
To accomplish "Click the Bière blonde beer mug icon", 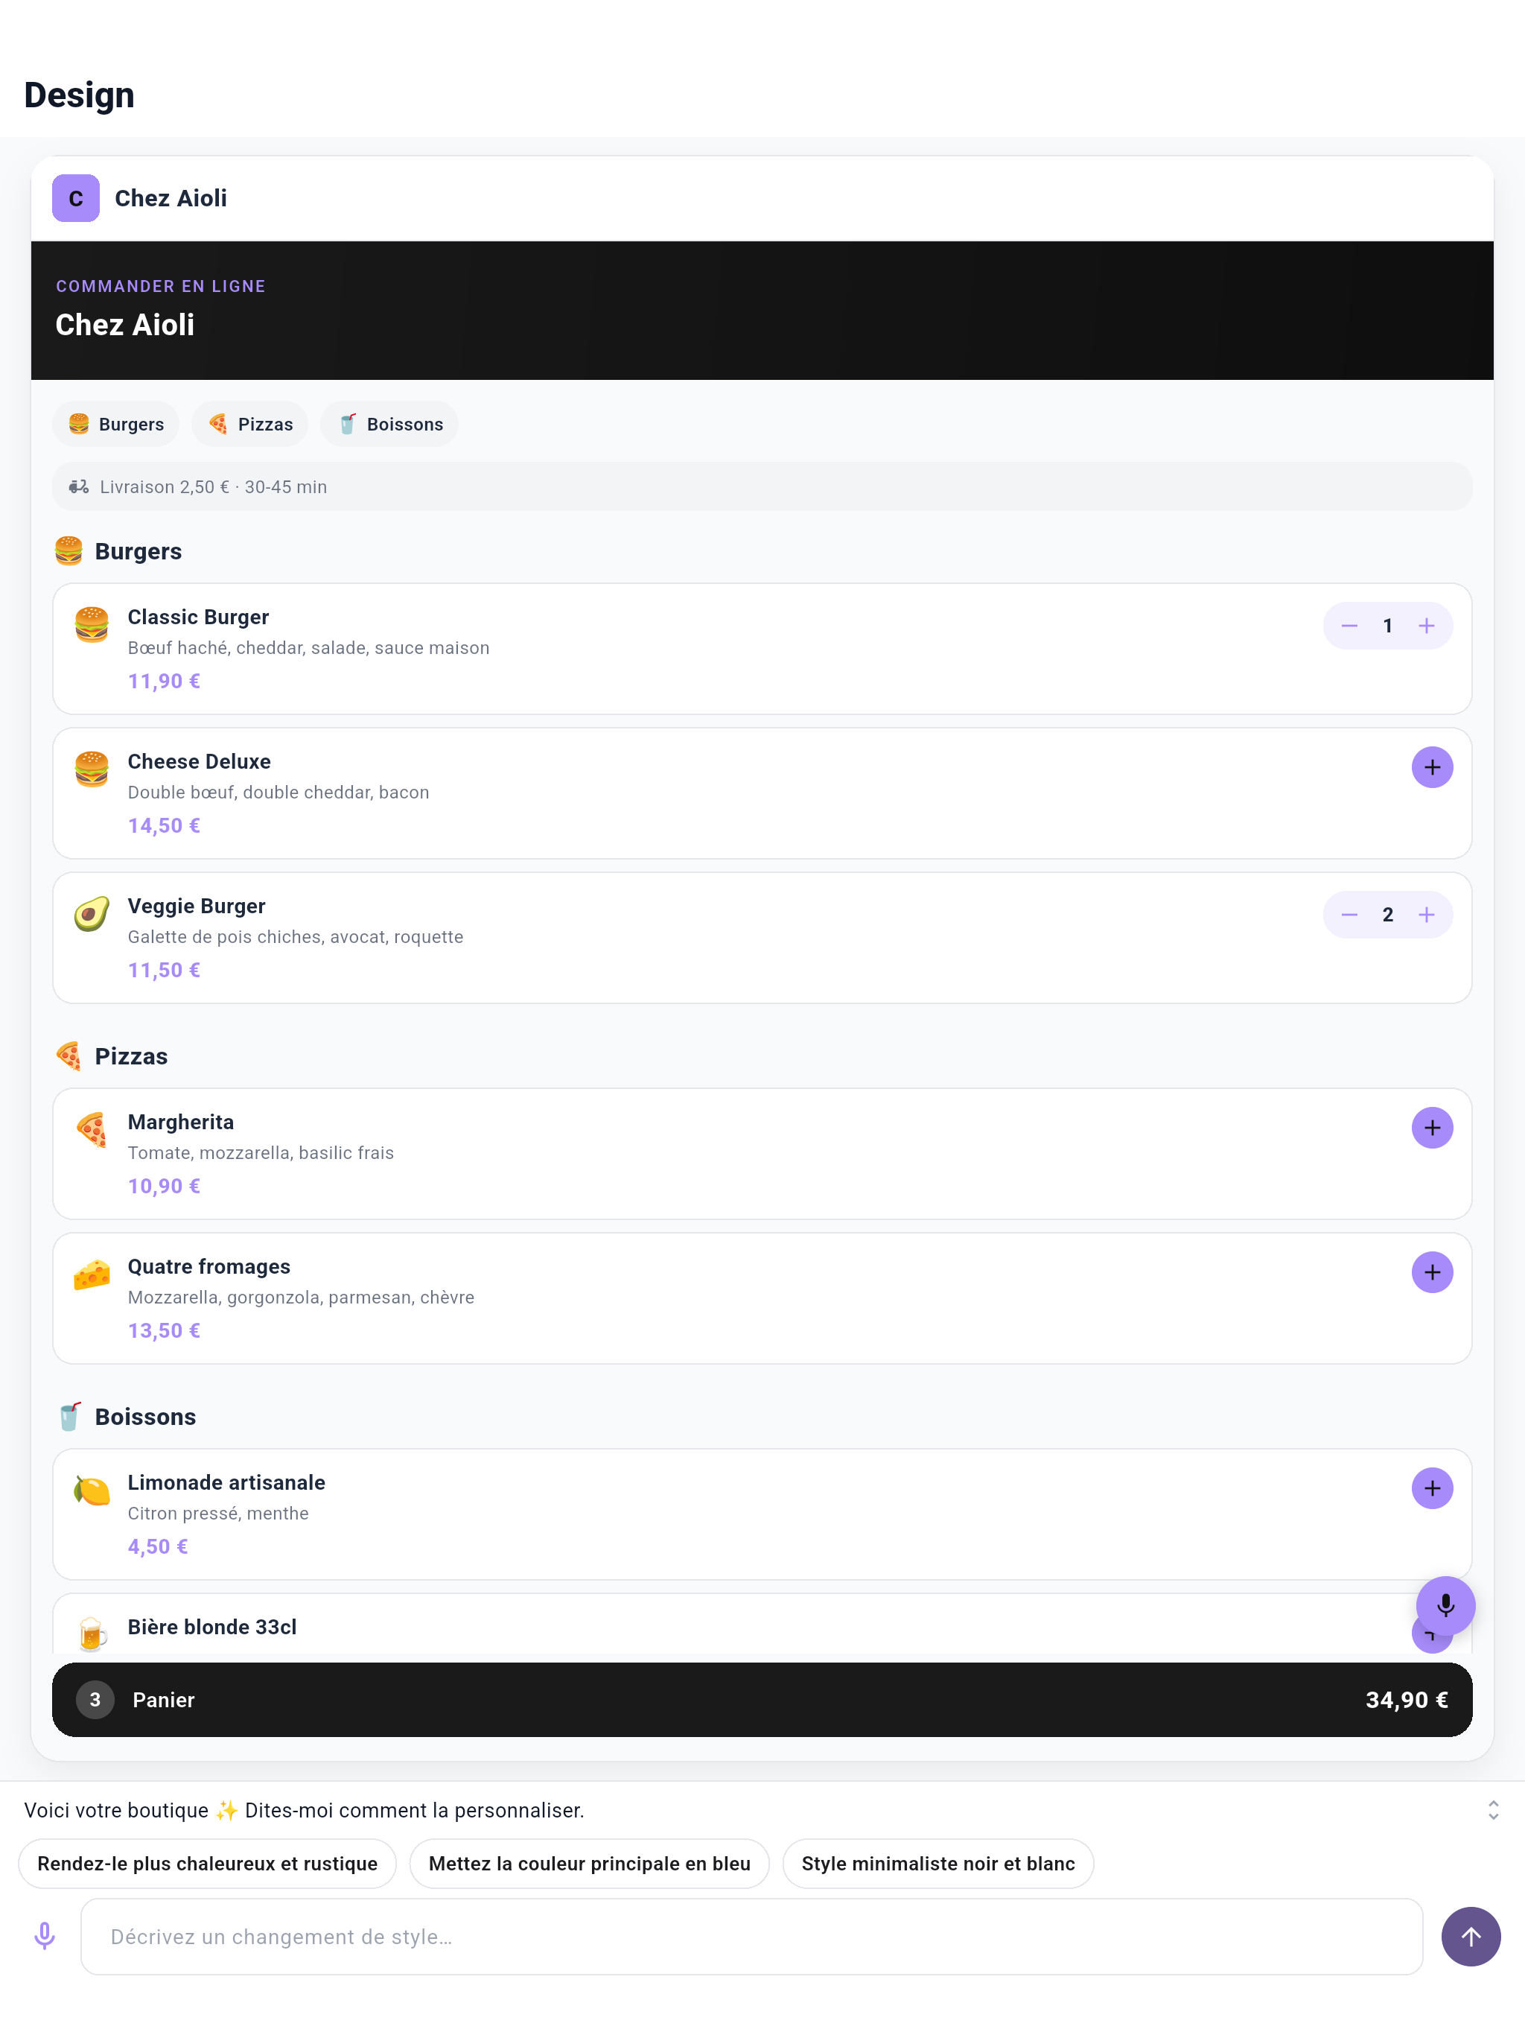I will click(92, 1635).
